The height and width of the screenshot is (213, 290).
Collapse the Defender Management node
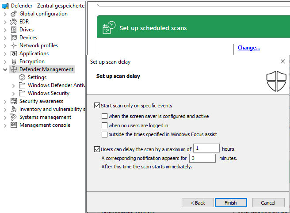(5, 70)
